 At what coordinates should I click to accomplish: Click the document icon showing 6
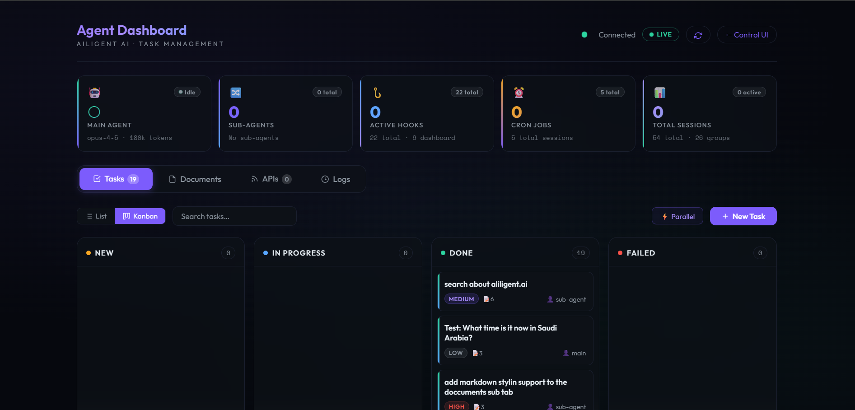(486, 299)
